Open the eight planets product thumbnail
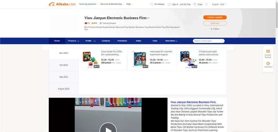278x132 pixels. click(x=188, y=59)
